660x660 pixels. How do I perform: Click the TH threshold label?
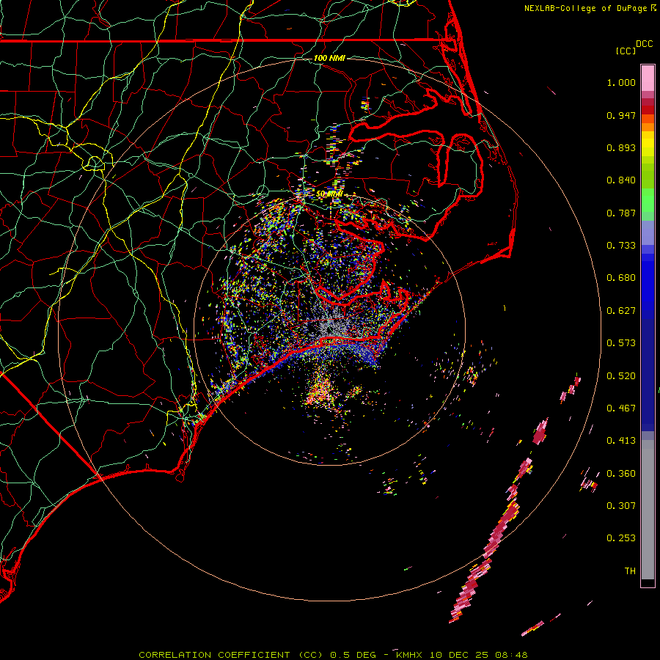tap(630, 571)
